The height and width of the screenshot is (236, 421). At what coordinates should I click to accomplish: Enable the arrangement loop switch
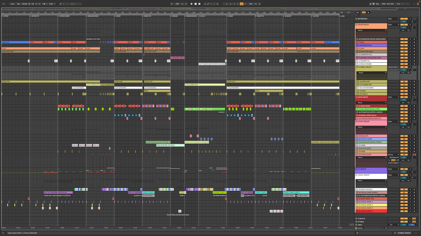242,4
